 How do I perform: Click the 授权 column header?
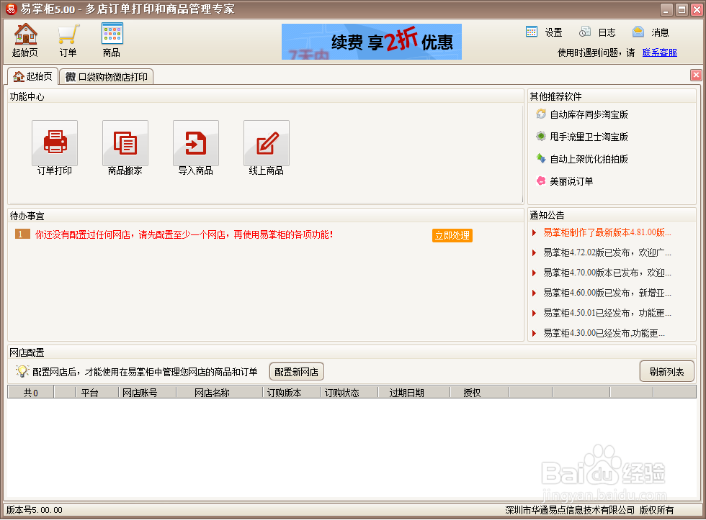pyautogui.click(x=480, y=393)
